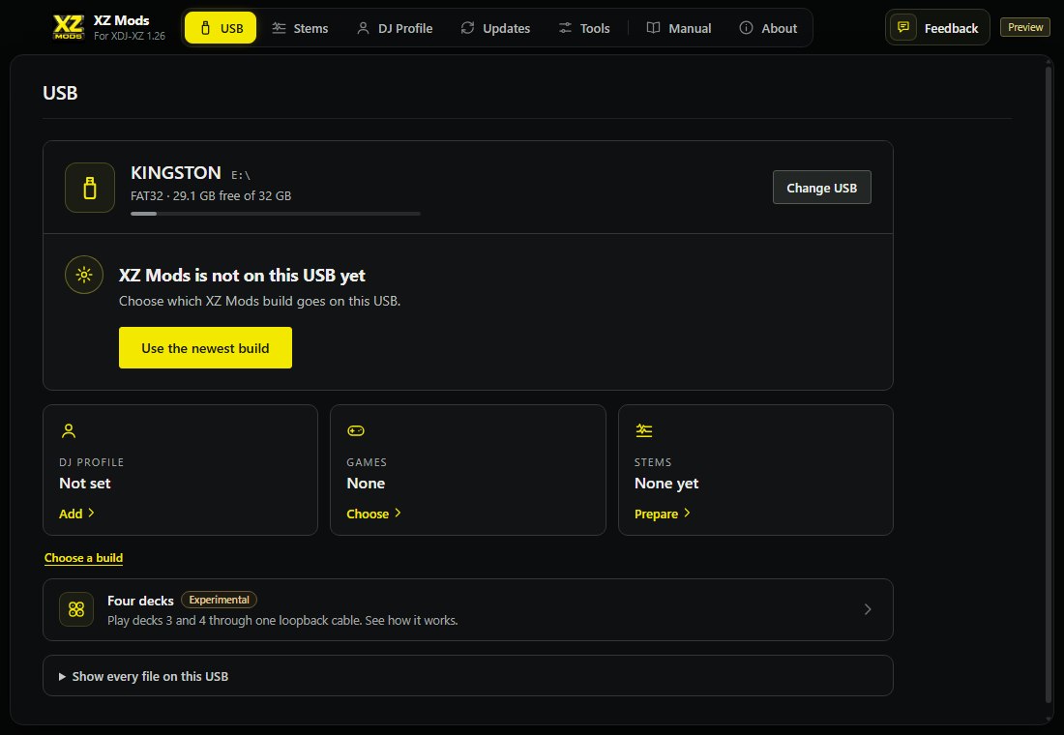Click the vertical scrollbar on the right
This screenshot has height=735, width=1064.
tap(1050, 386)
